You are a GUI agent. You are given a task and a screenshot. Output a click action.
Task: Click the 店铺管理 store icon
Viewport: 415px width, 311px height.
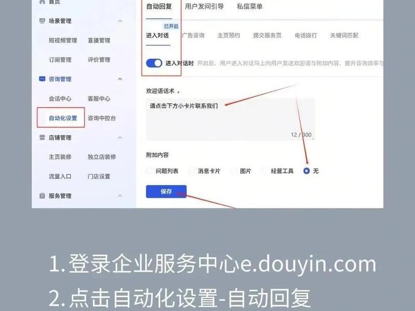(42, 137)
